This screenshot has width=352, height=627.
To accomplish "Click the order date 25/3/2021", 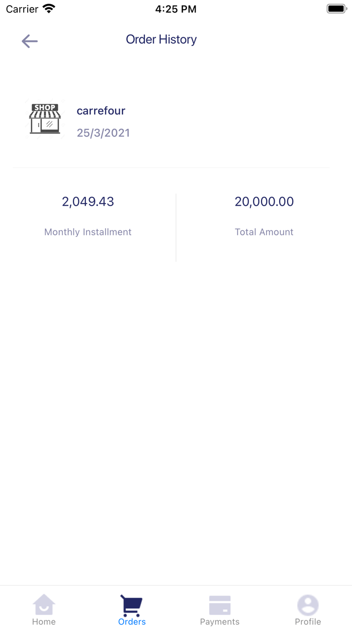I will [103, 133].
